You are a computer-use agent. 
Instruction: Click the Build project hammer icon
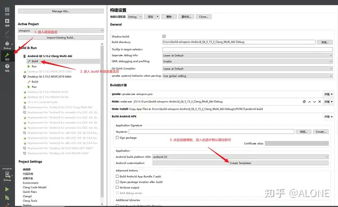pos(7,205)
